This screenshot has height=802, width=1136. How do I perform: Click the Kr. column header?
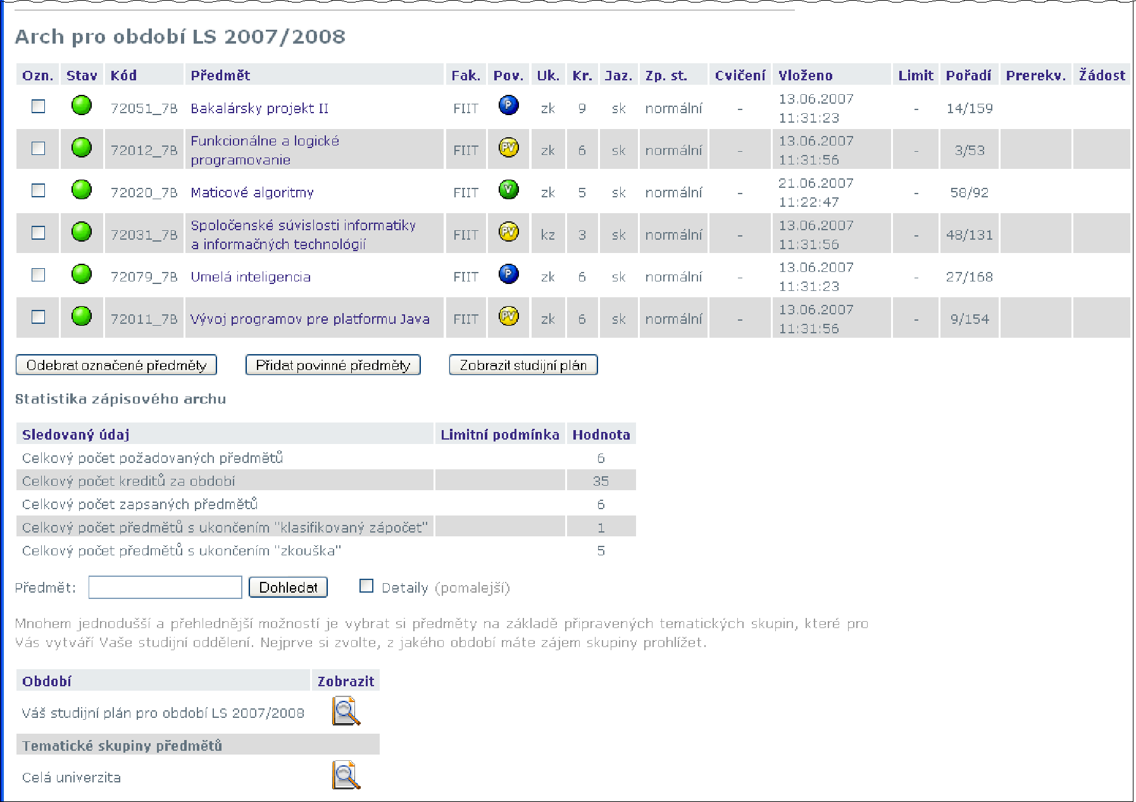tap(582, 75)
